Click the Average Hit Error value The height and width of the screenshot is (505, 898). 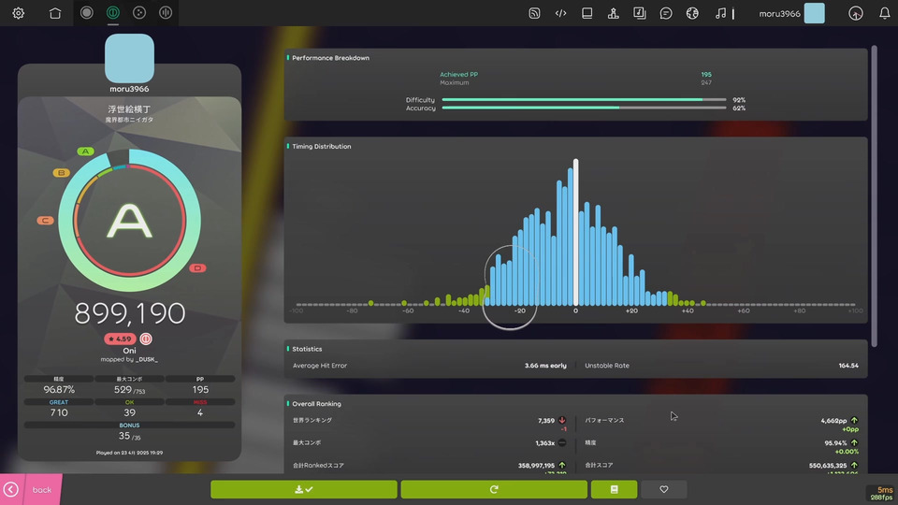(545, 366)
